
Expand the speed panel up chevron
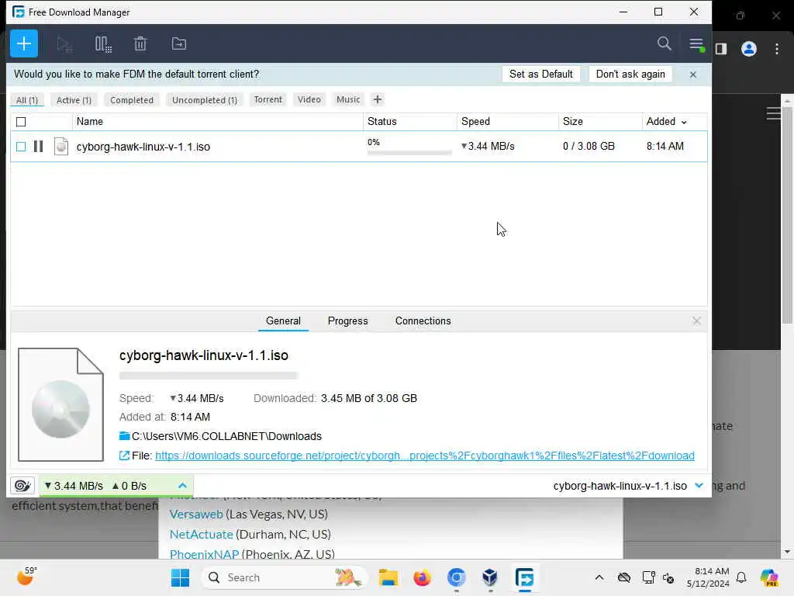coord(182,486)
